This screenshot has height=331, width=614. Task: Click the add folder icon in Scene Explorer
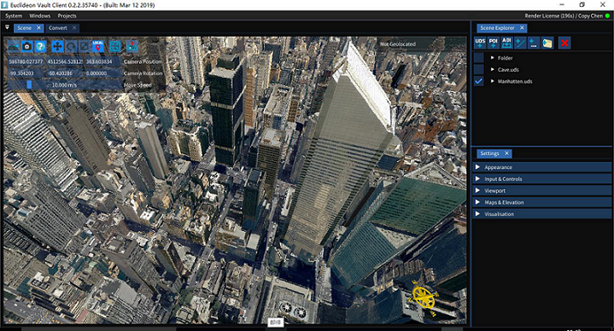click(x=547, y=43)
